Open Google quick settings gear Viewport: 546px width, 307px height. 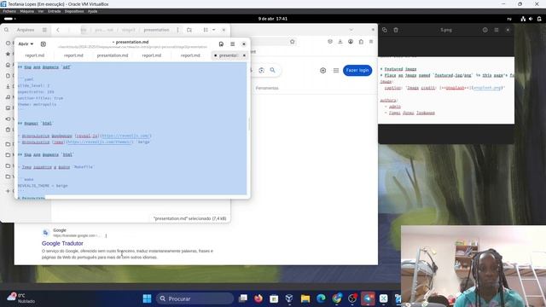(x=322, y=70)
